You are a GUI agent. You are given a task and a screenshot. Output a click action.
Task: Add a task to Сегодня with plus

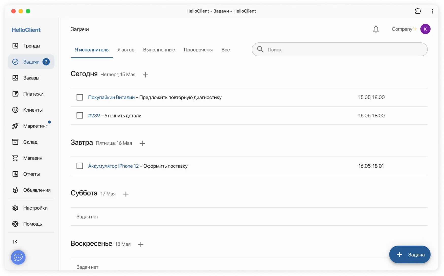click(145, 75)
